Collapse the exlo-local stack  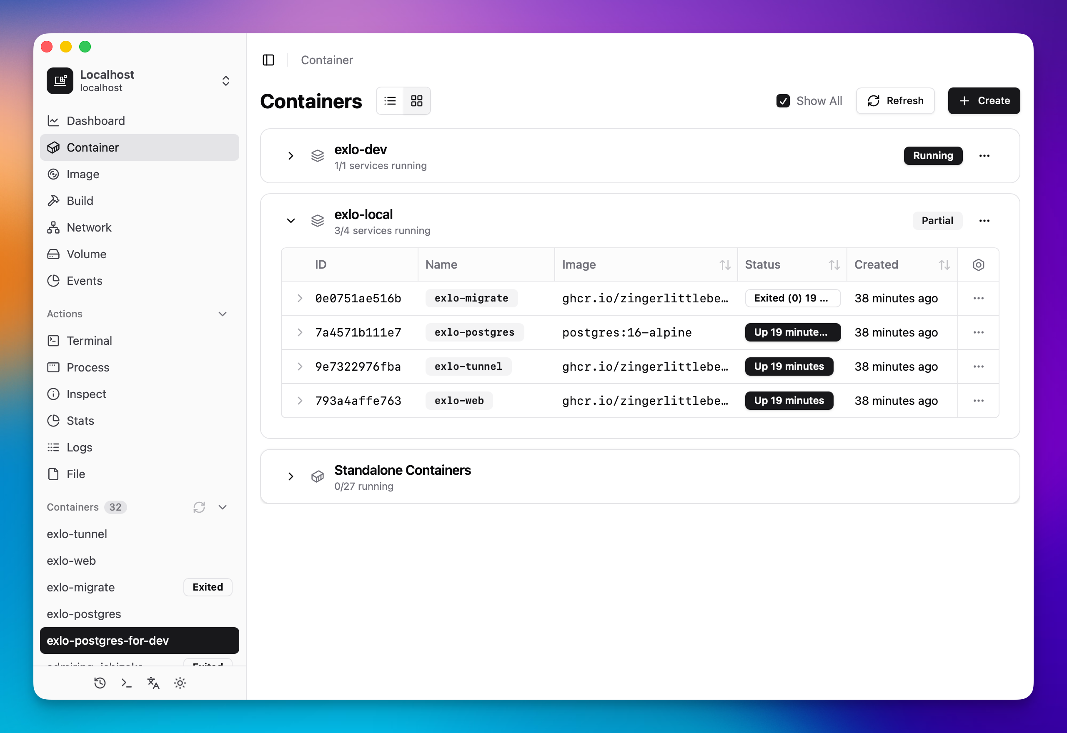coord(291,220)
